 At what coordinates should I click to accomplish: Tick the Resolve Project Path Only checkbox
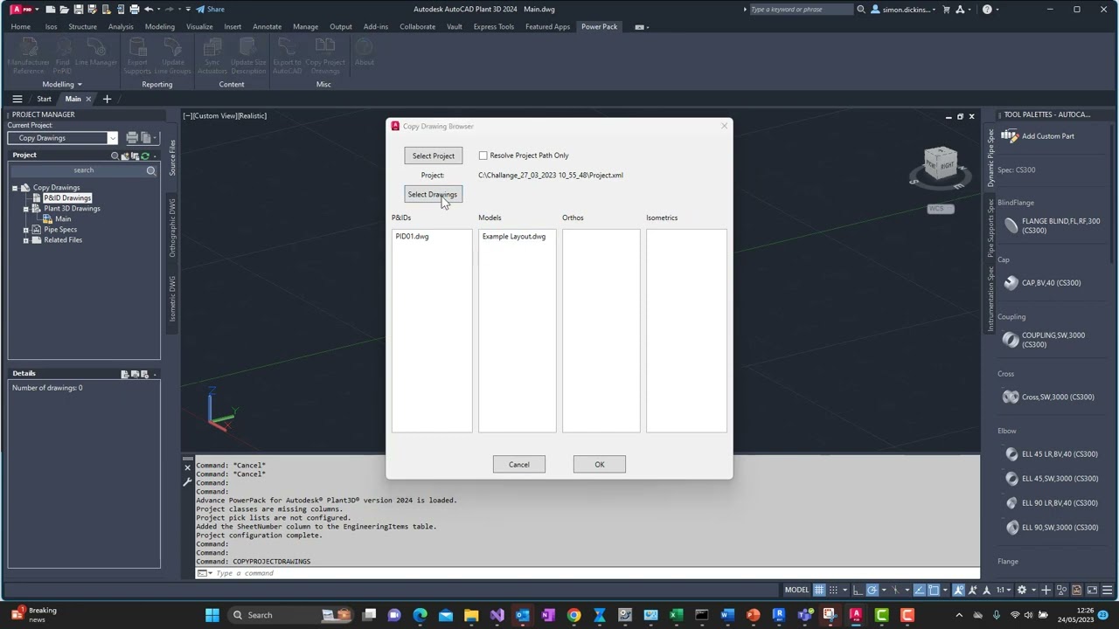click(483, 156)
